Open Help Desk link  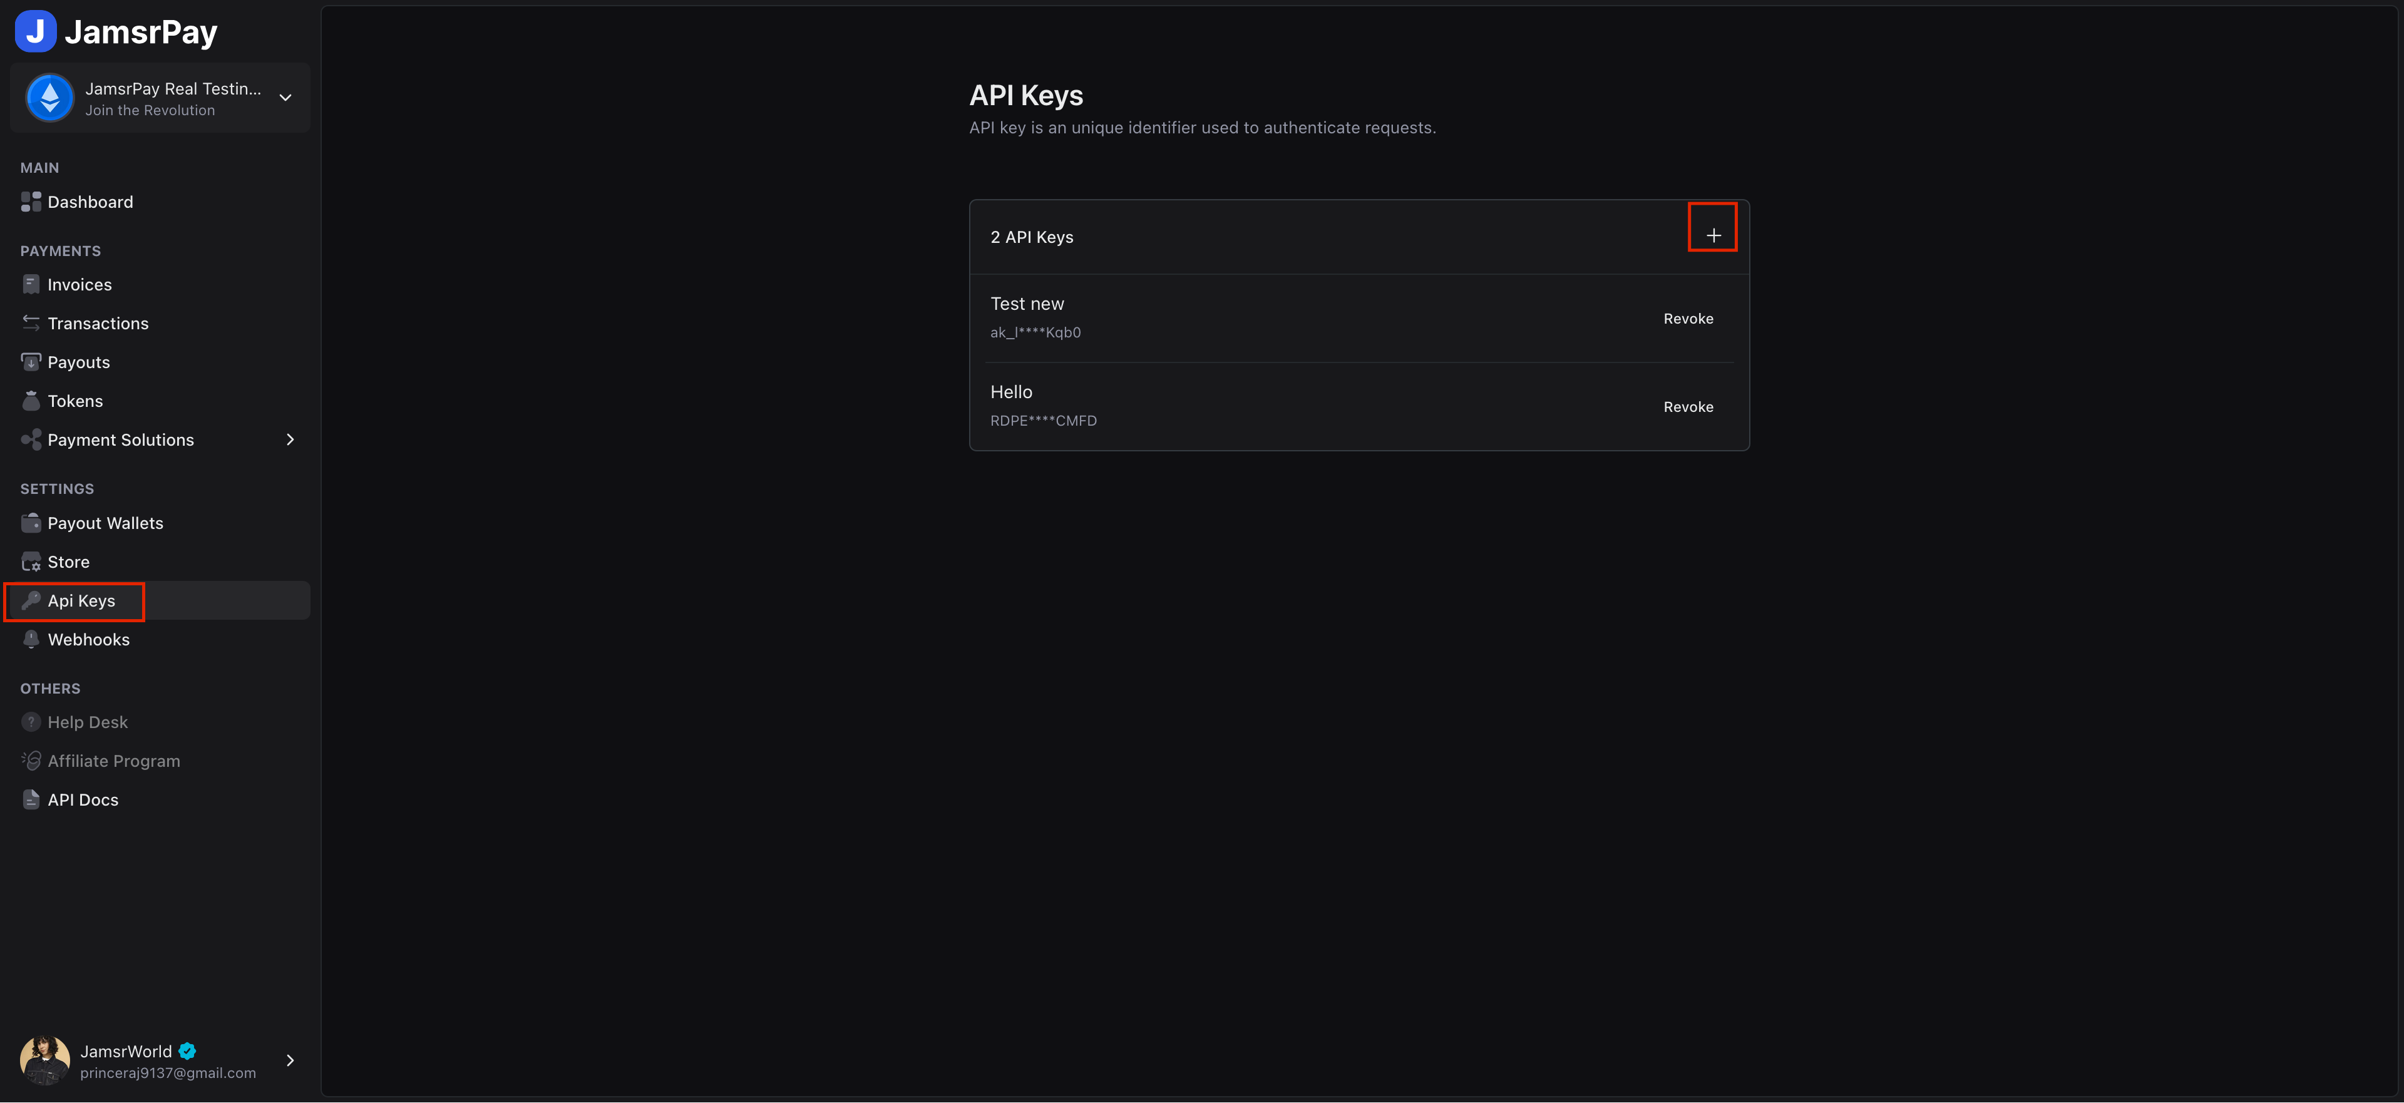160,722
